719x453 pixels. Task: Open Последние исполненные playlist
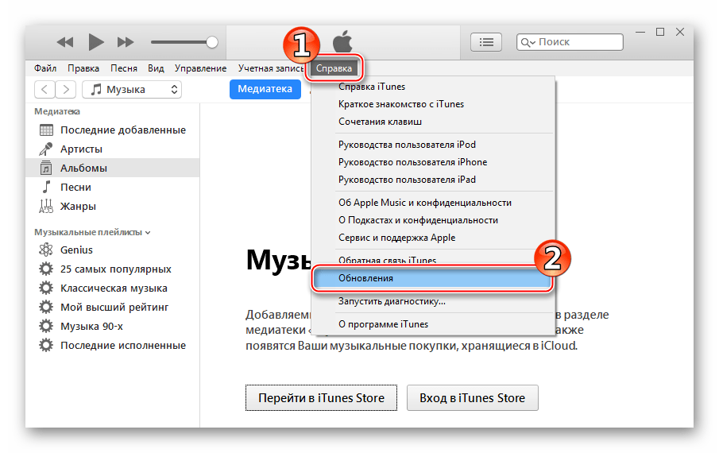[x=112, y=345]
